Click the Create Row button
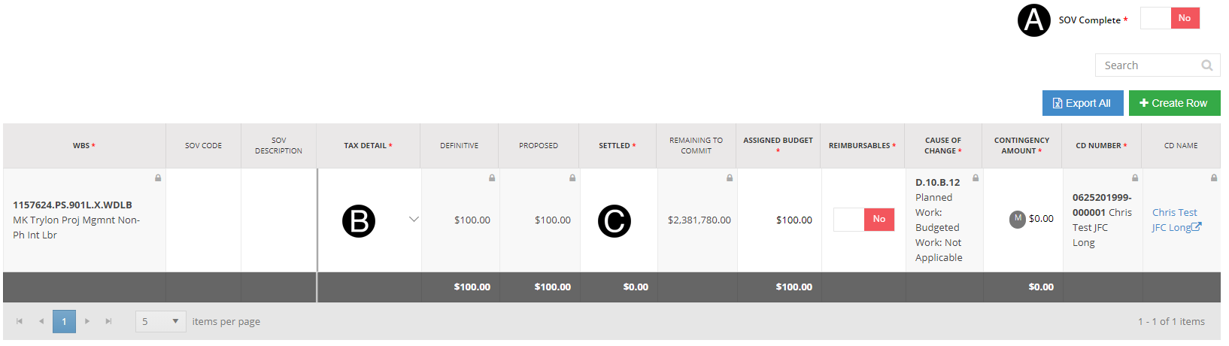 [x=1173, y=103]
